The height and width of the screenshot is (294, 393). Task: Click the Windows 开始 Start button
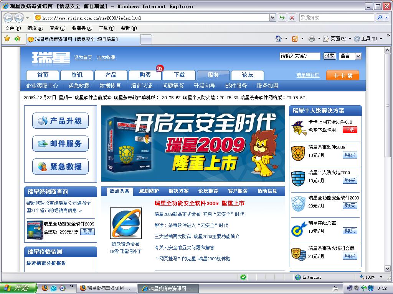coord(18,288)
